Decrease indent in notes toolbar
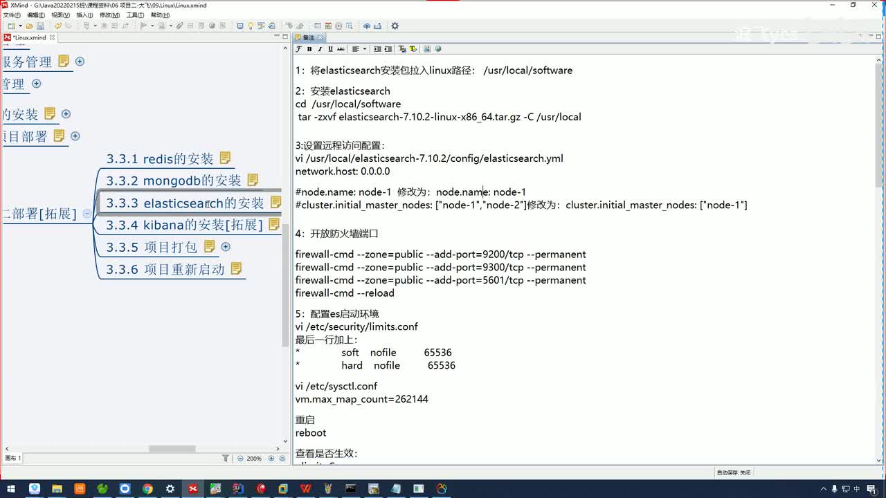Image resolution: width=886 pixels, height=498 pixels. pyautogui.click(x=388, y=49)
